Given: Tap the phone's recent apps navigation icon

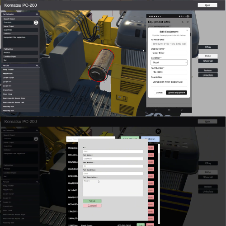Looking at the screenshot, I should tap(156, 110).
